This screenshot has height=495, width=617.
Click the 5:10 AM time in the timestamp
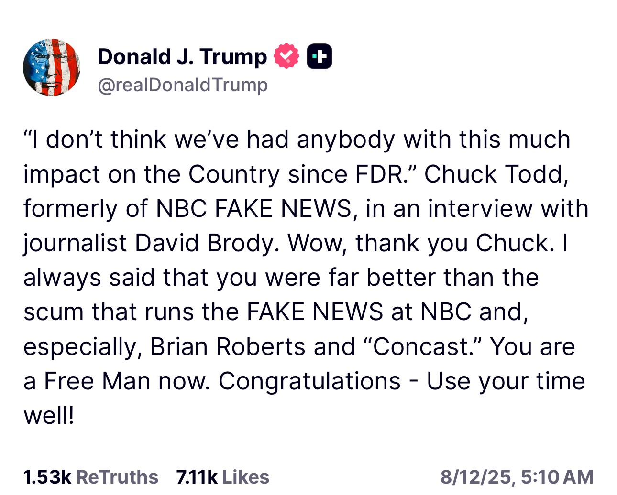pyautogui.click(x=557, y=477)
